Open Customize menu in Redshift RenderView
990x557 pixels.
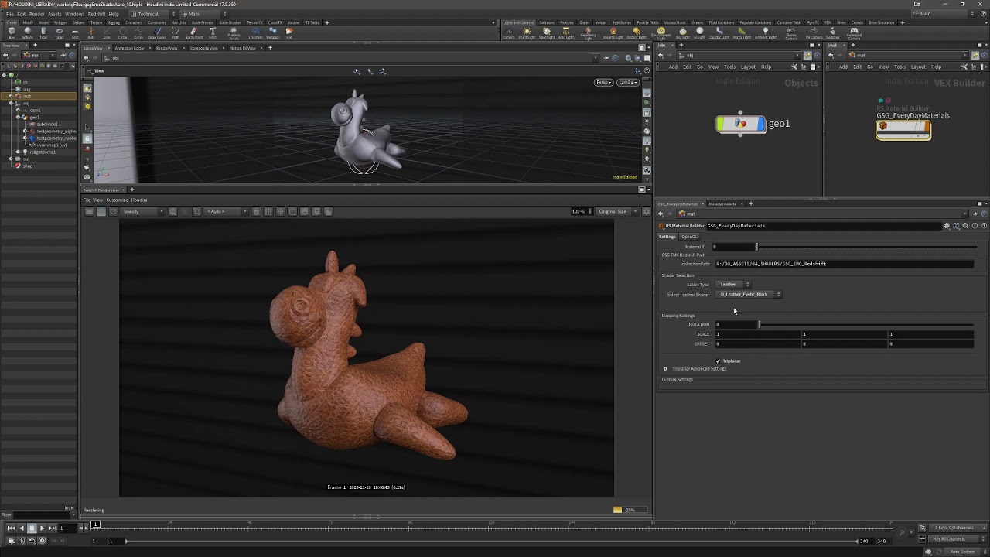117,200
